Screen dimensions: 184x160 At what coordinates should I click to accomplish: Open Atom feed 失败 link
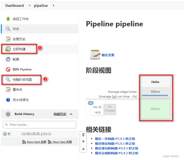(x=62, y=142)
